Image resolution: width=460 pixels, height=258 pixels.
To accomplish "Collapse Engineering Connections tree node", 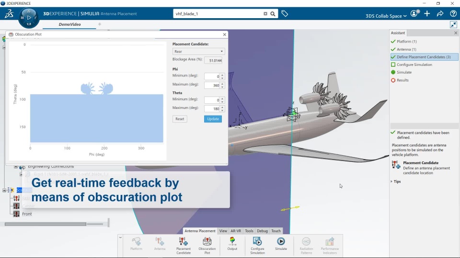I will coord(15,167).
